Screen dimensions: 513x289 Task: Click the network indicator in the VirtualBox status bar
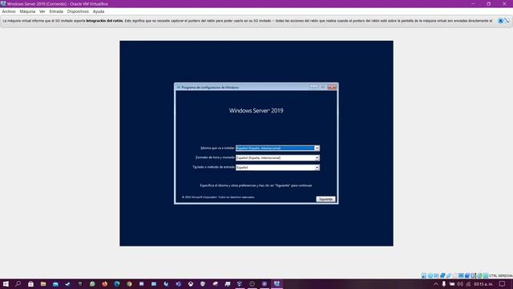pyautogui.click(x=442, y=275)
